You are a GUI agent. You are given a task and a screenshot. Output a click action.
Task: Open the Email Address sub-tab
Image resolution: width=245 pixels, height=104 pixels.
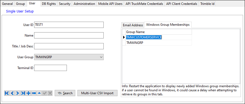[x=133, y=25]
